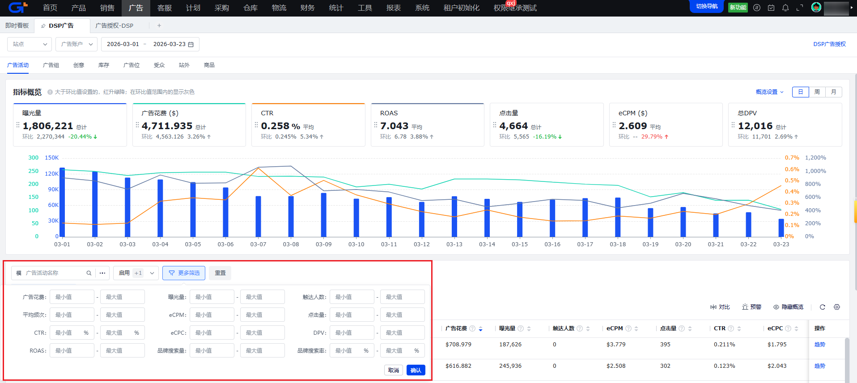
Task: Click the notification bell icon
Action: pyautogui.click(x=785, y=8)
